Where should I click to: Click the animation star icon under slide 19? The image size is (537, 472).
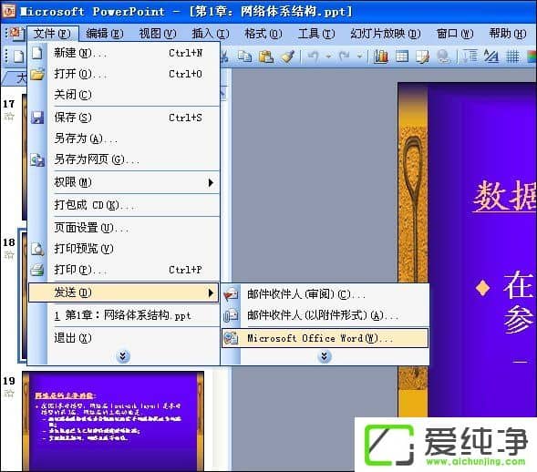(9, 394)
